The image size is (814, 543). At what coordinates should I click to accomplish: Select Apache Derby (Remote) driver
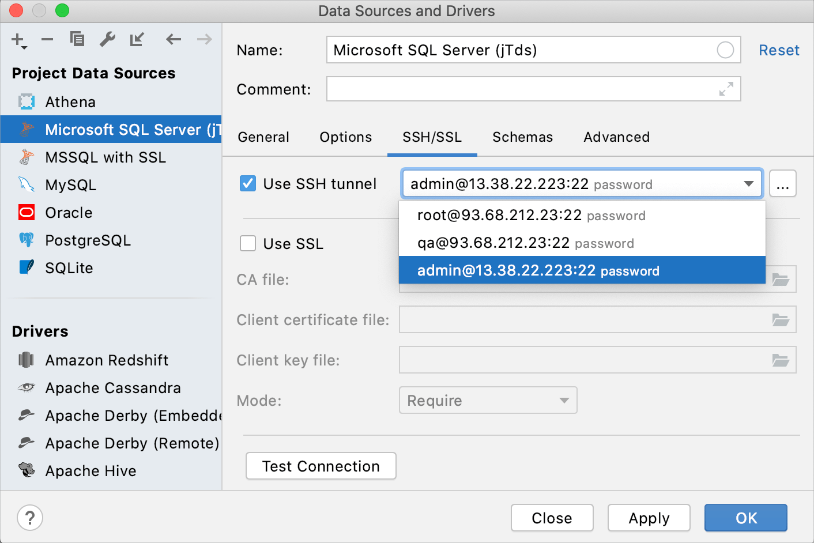coord(111,443)
